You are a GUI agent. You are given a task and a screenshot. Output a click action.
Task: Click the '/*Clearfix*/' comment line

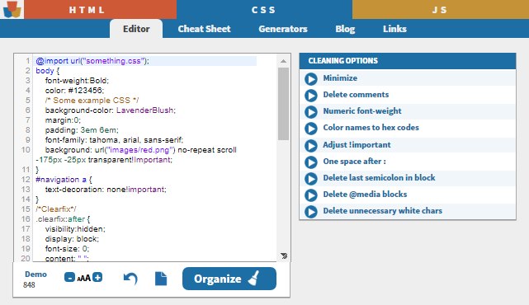tap(56, 209)
